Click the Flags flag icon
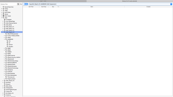This screenshot has height=97, width=173. point(4,10)
